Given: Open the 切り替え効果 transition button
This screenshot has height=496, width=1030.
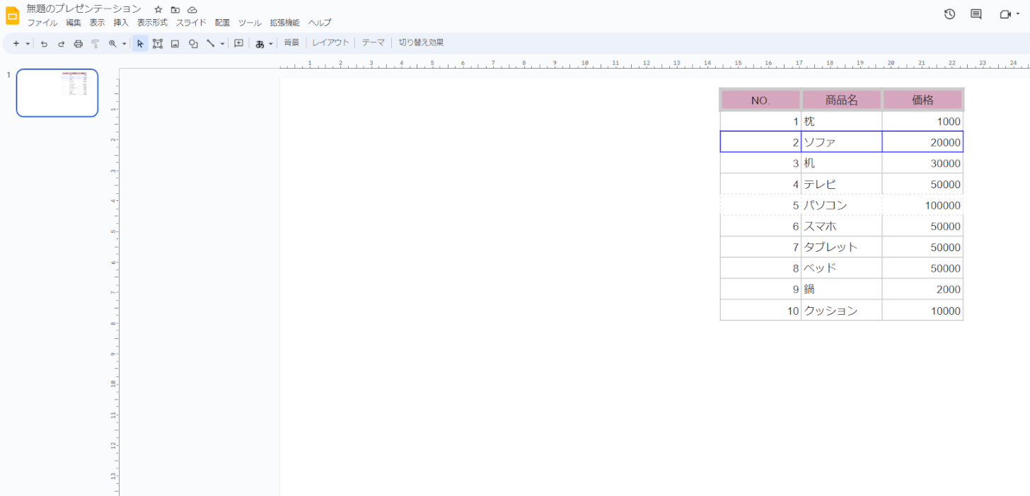Looking at the screenshot, I should [x=421, y=42].
